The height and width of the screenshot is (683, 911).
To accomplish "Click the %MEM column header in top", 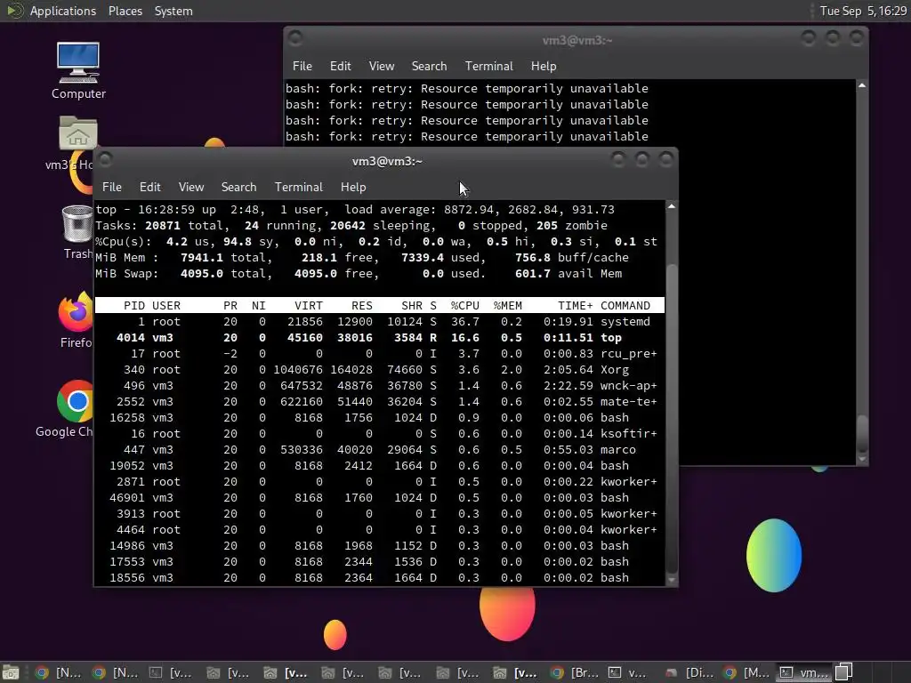I will [x=508, y=306].
